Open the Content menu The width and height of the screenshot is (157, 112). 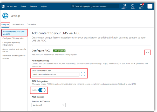(33, 6)
